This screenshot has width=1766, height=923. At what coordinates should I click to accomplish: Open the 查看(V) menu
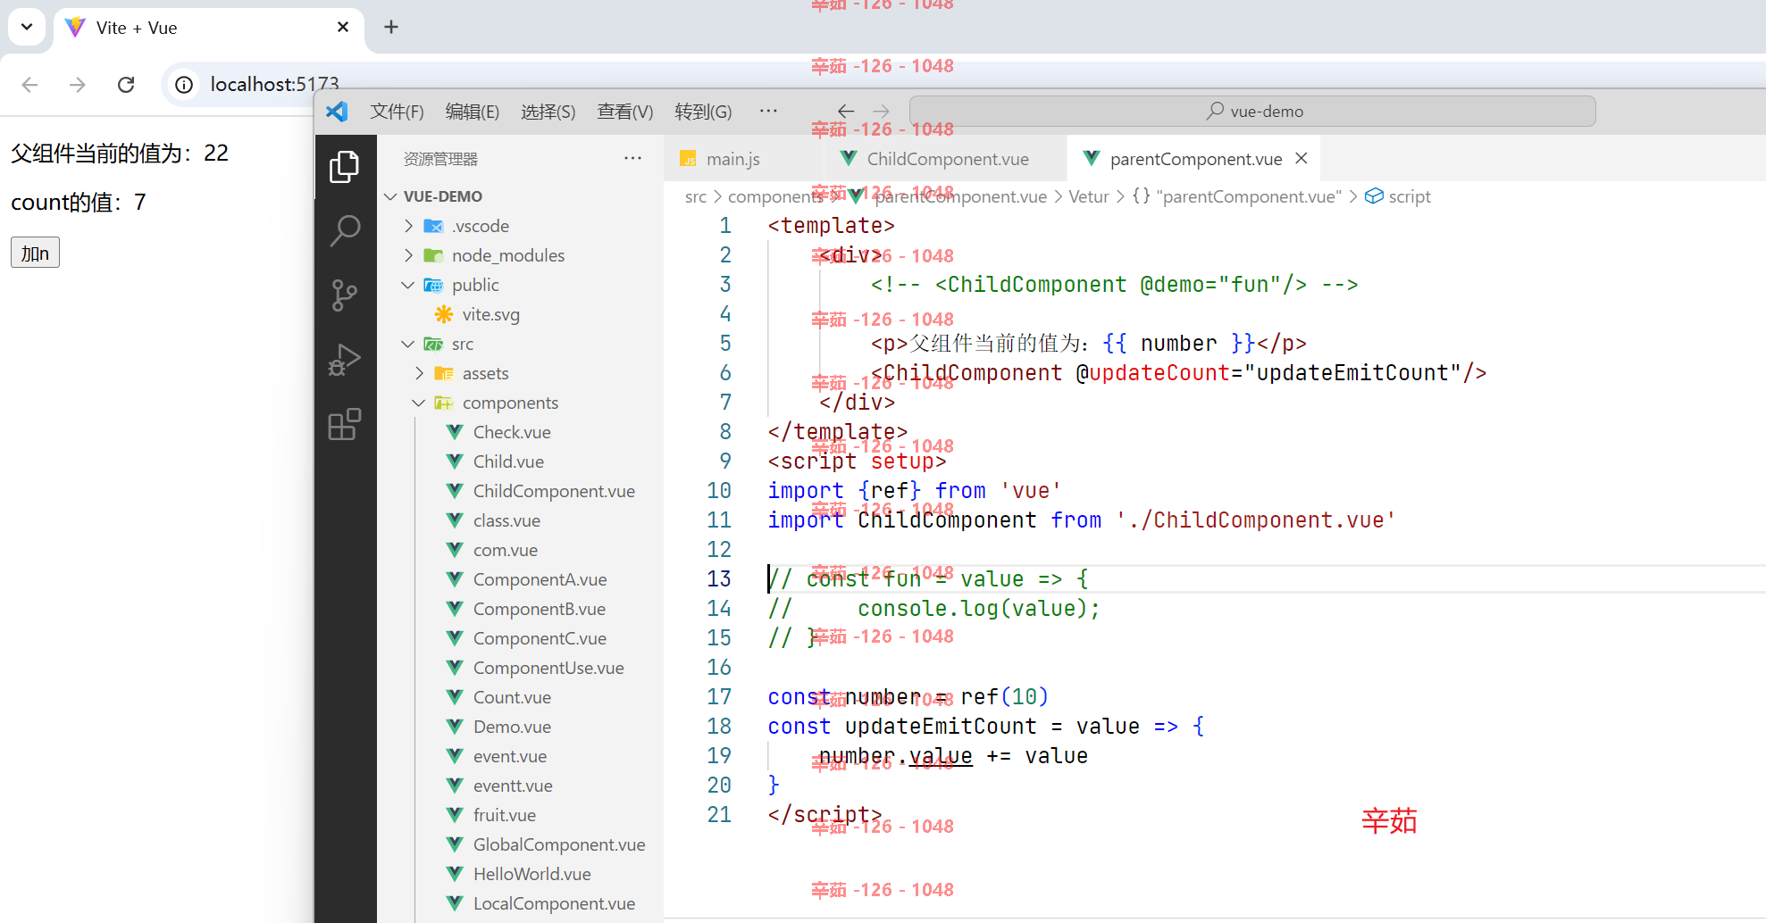click(625, 112)
